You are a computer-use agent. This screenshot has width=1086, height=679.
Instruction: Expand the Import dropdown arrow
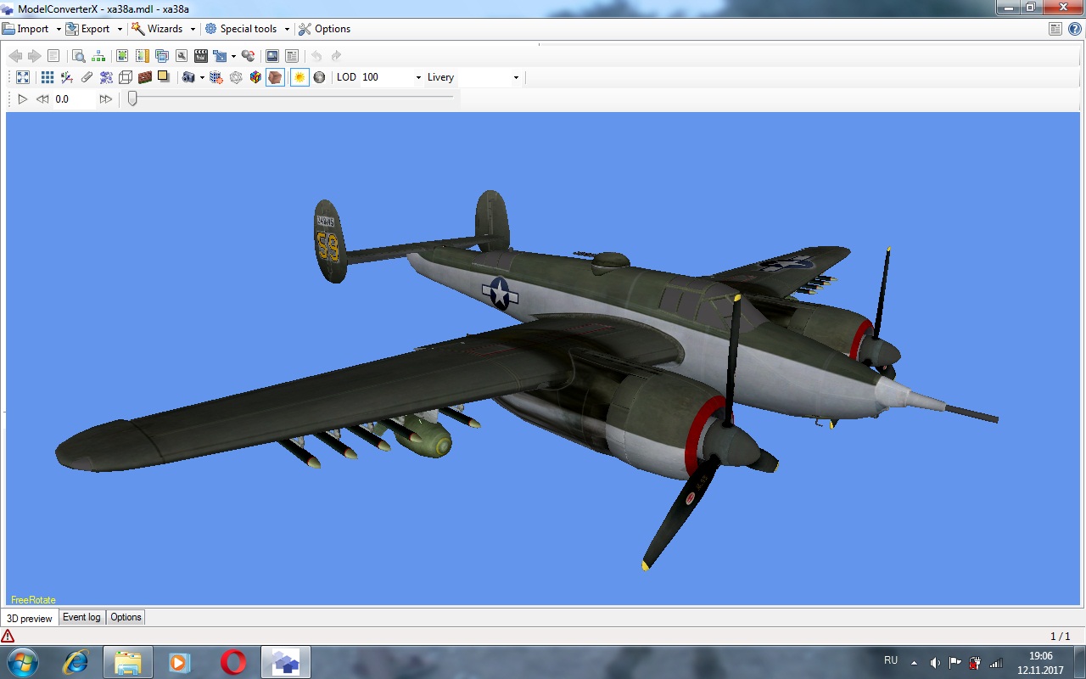[59, 29]
